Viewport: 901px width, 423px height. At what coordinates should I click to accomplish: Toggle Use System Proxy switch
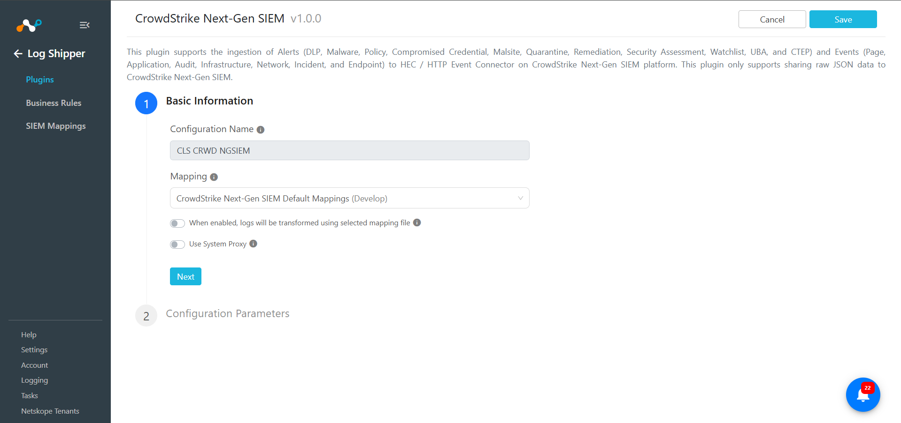point(177,245)
